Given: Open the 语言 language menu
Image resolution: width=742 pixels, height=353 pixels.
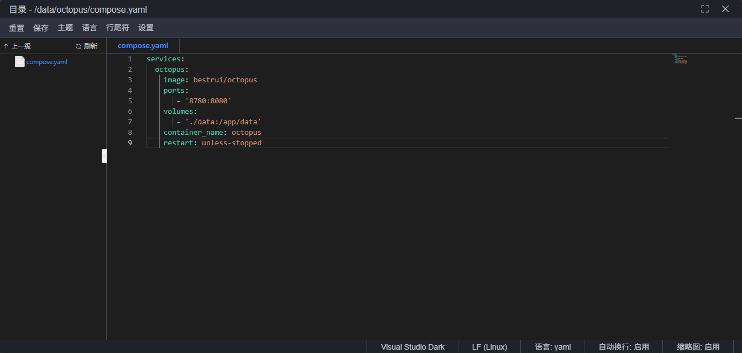Looking at the screenshot, I should point(90,28).
